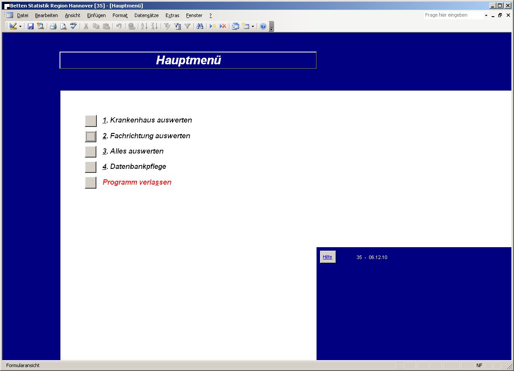Click the file search icon beside Save

point(40,27)
